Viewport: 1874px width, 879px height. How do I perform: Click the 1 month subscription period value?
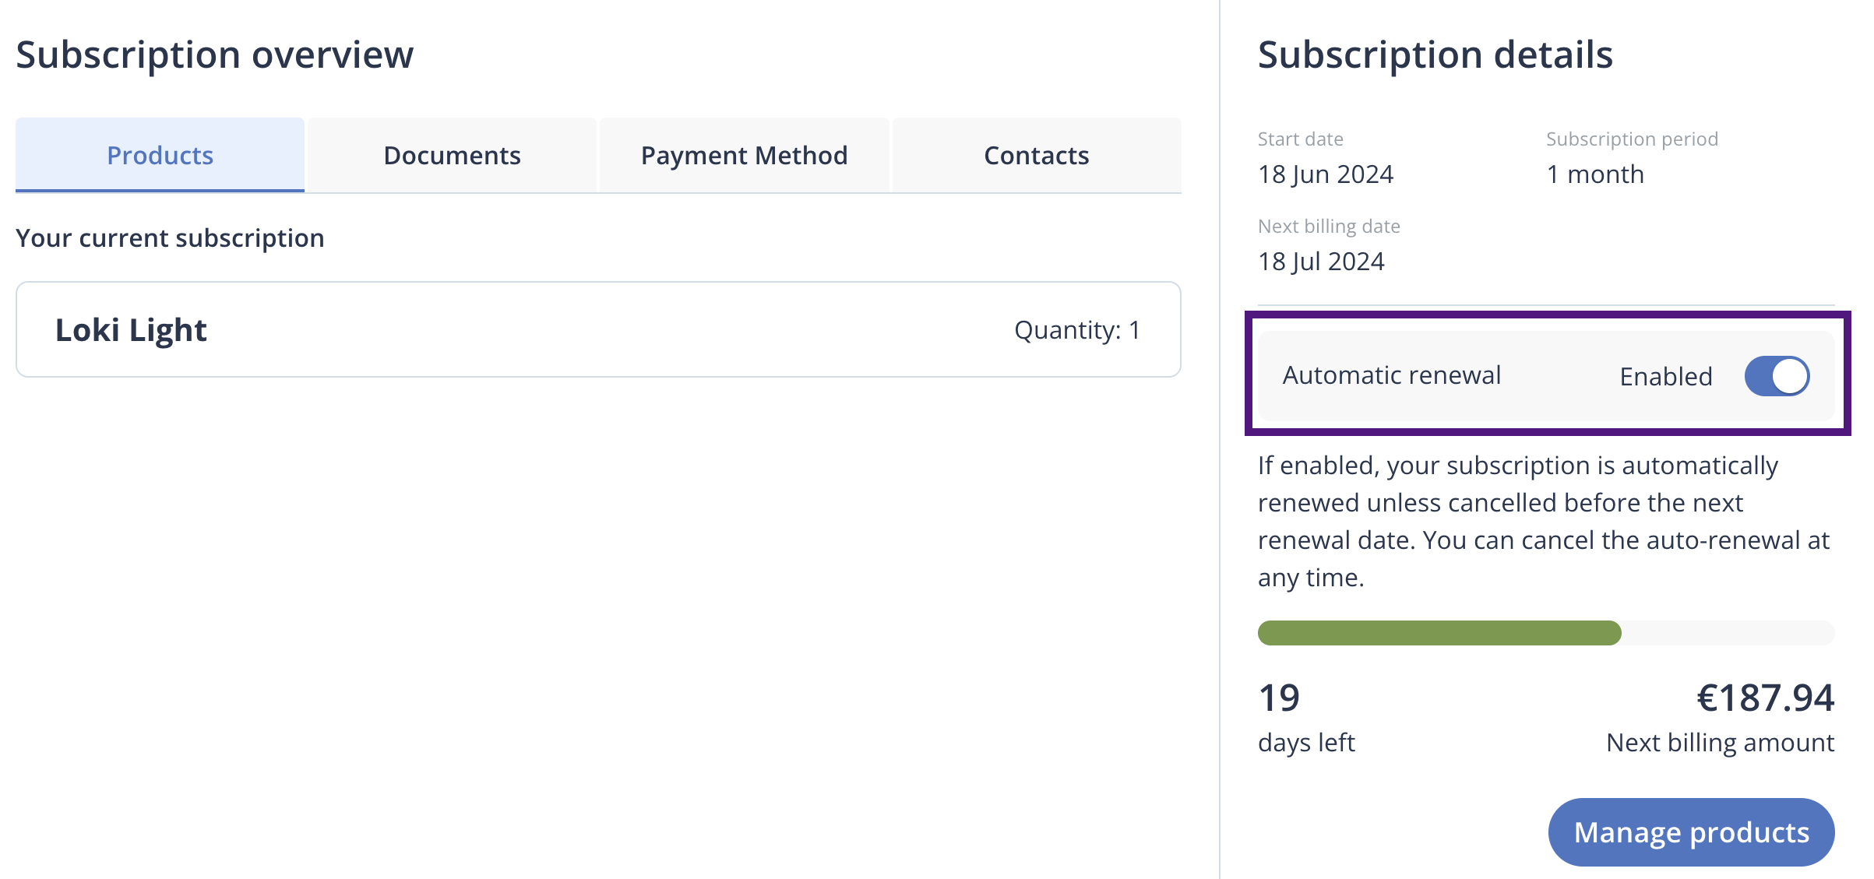(x=1594, y=174)
